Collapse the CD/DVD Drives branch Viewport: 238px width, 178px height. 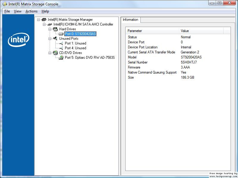pyautogui.click(x=50, y=53)
